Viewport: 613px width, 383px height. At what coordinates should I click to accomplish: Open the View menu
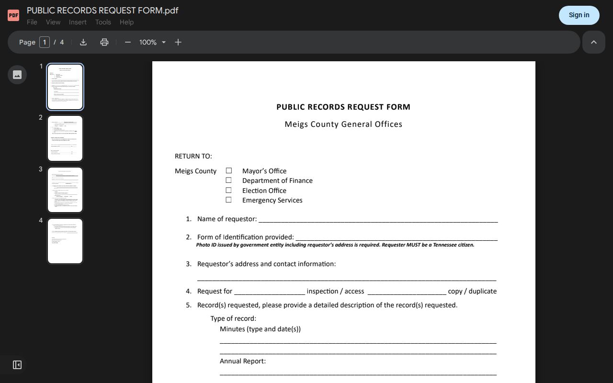(53, 22)
